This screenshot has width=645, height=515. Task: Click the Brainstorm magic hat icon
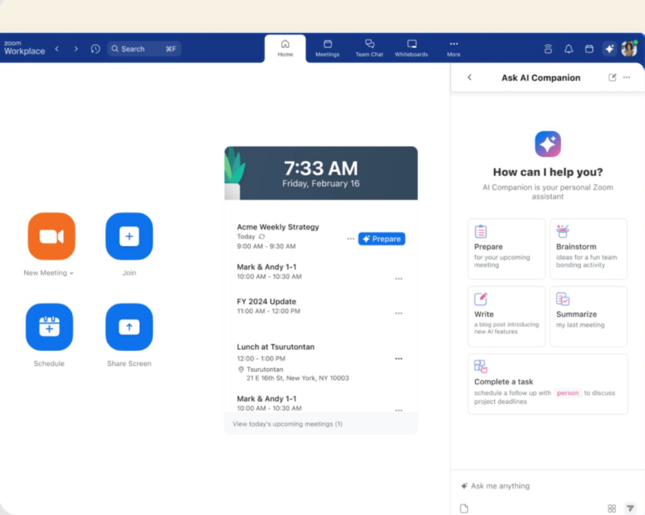pyautogui.click(x=563, y=231)
